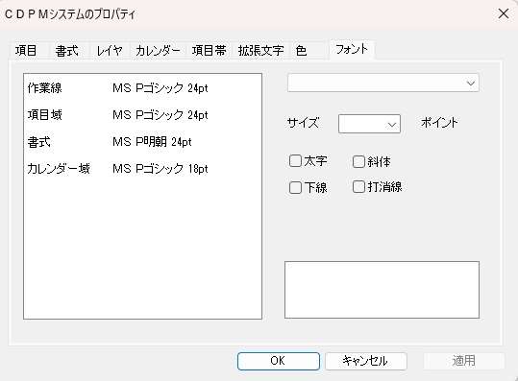The height and width of the screenshot is (381, 518).
Task: Enable the 太字 bold checkbox
Action: 308,161
